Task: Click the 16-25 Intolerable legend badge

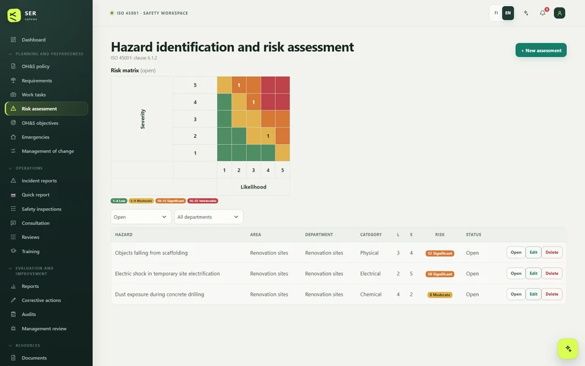Action: (202, 201)
